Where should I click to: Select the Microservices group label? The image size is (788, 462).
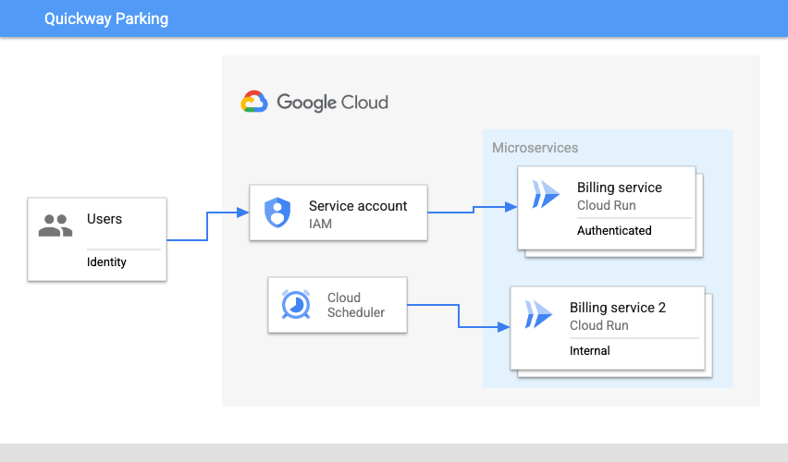[535, 148]
